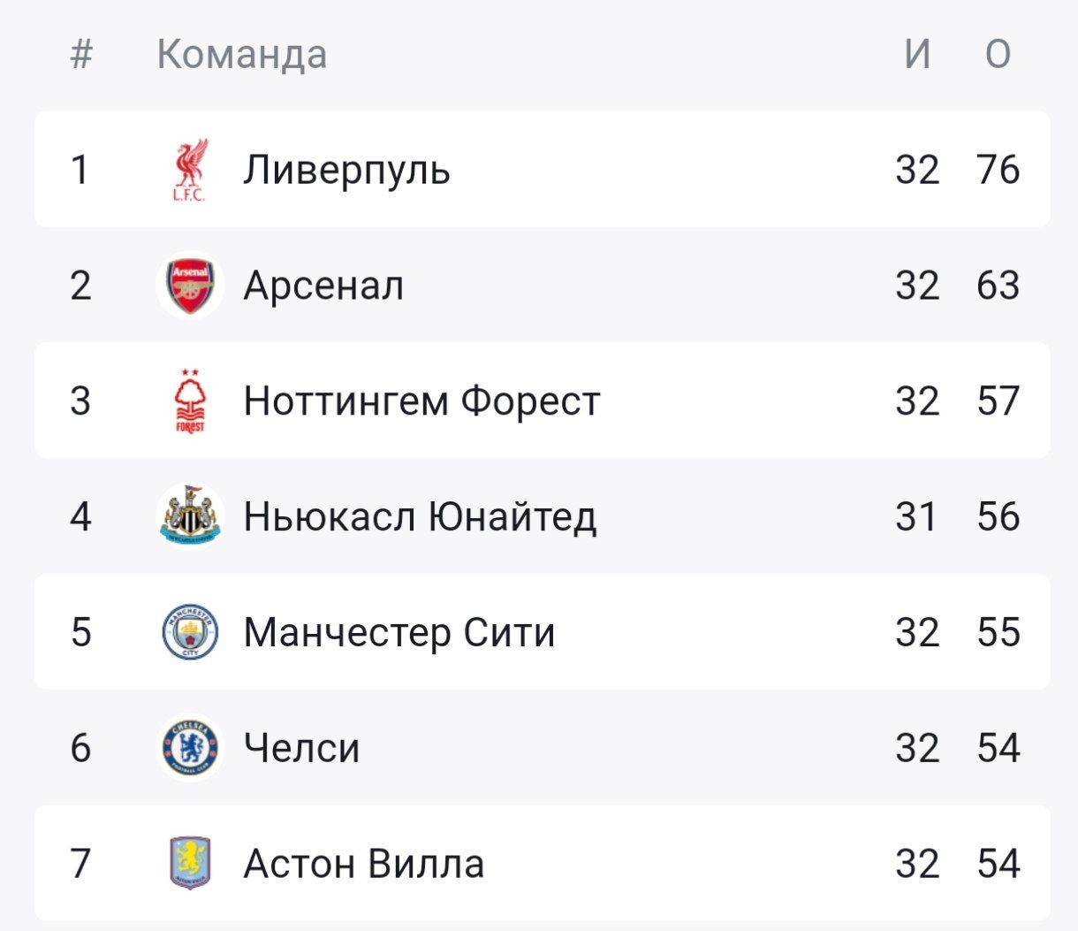
Task: Select Ноттингем Форест team name
Action: click(x=421, y=401)
